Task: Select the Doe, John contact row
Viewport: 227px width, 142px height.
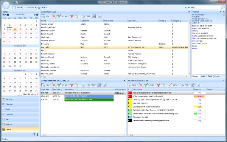Action: pyautogui.click(x=114, y=47)
